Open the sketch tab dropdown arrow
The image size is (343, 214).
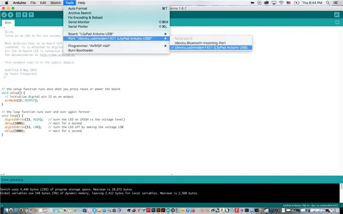point(337,22)
